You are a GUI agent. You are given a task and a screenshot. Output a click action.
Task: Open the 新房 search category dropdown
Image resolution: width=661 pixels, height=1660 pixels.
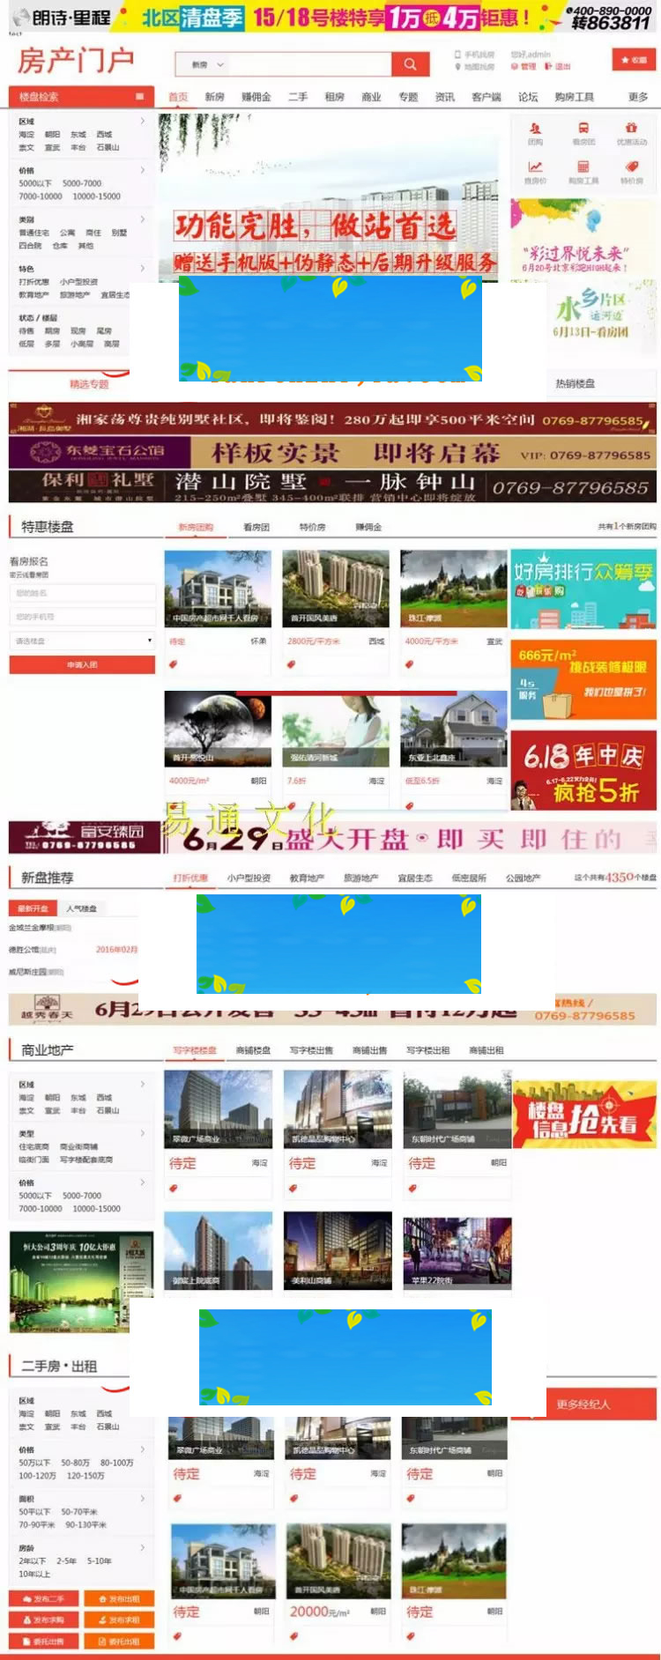click(x=208, y=64)
